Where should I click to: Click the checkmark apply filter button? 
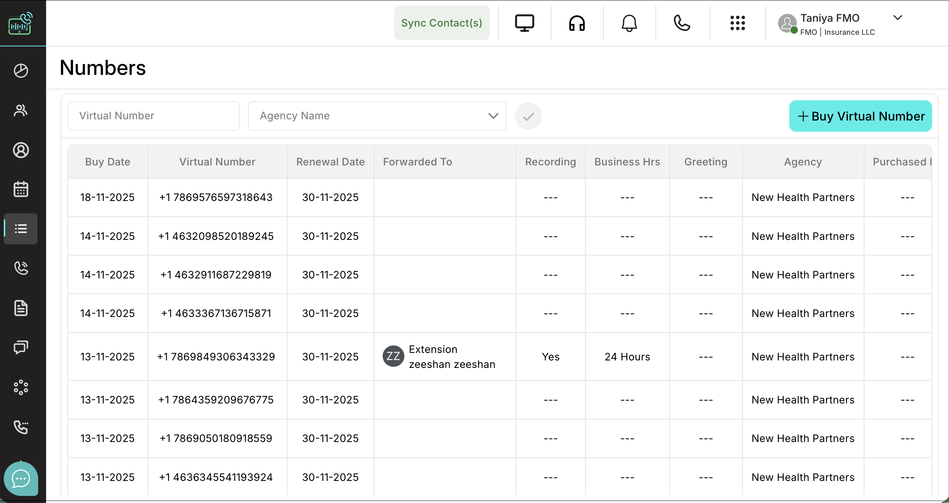click(528, 116)
